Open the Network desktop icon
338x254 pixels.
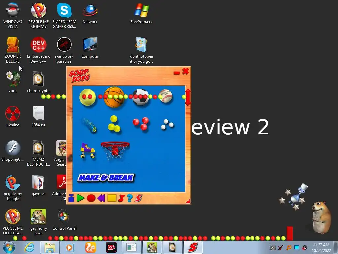tap(90, 13)
